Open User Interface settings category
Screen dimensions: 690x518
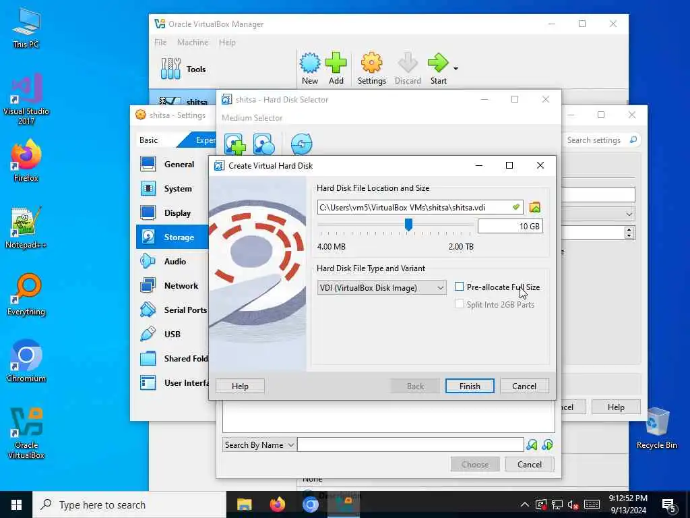tap(172, 383)
